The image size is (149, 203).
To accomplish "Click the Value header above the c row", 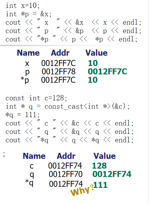I will (x=104, y=156).
